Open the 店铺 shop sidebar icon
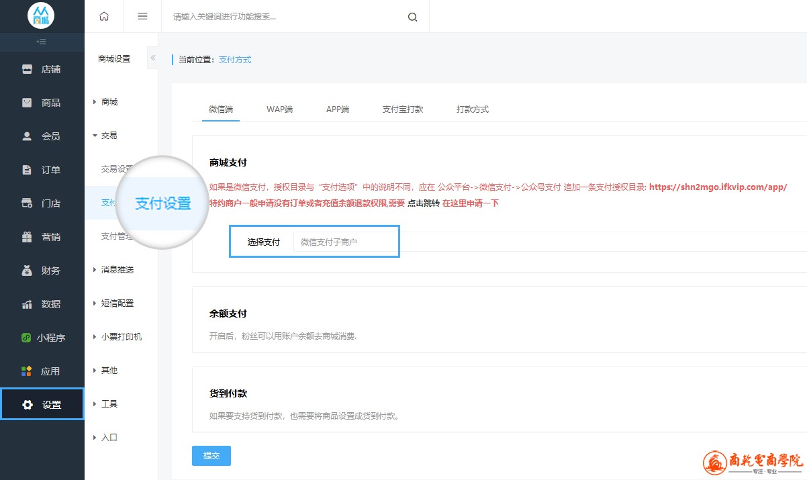807x480 pixels. 28,69
